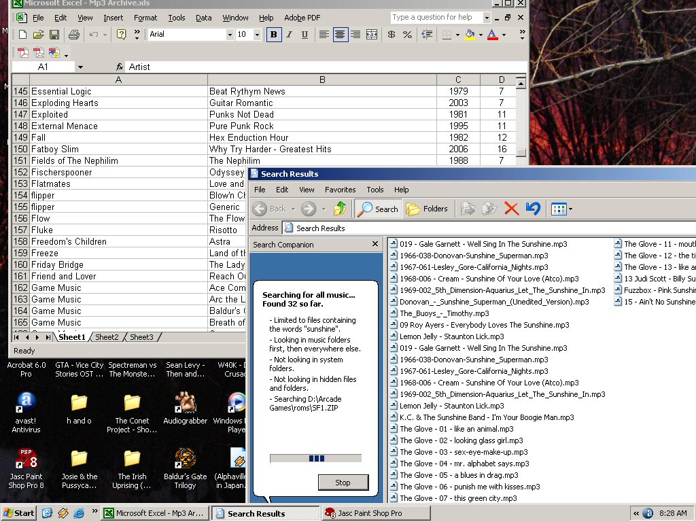Align cell text left in Excel
Image resolution: width=696 pixels, height=522 pixels.
click(324, 35)
